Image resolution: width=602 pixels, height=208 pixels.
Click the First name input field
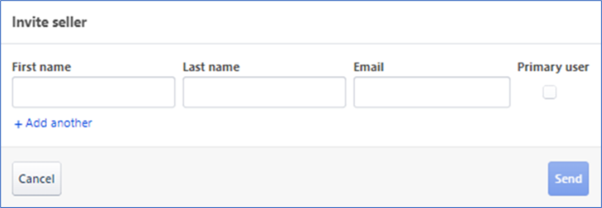click(x=94, y=93)
